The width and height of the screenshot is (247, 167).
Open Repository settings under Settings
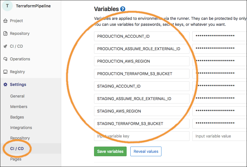click(20, 138)
